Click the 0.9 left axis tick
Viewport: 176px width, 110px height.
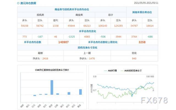[95, 76]
